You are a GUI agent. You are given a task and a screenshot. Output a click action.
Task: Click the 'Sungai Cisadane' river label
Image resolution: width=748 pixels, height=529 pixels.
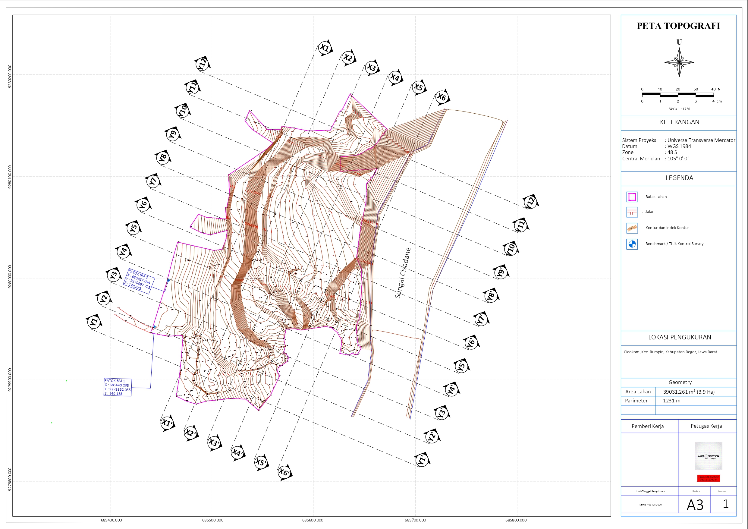(x=403, y=273)
